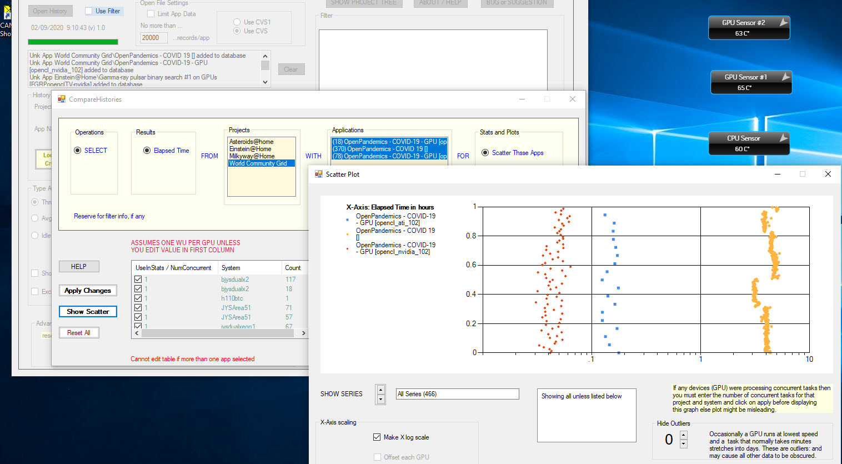Image resolution: width=842 pixels, height=464 pixels.
Task: Click the left scroll arrow of the systems table
Action: pyautogui.click(x=137, y=333)
